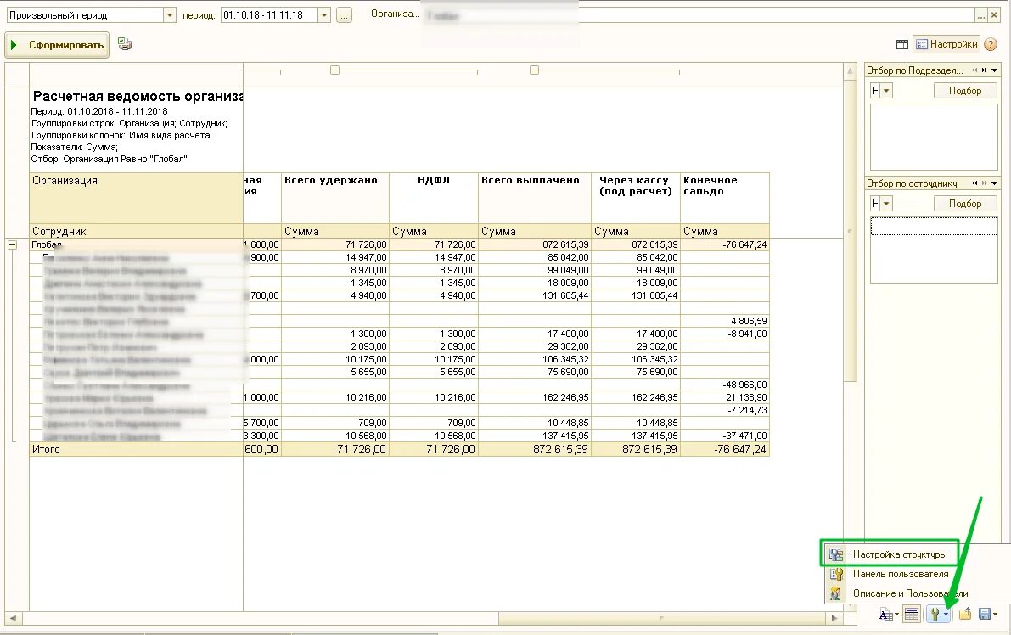Select Описание и Пользователи menu item
The image size is (1011, 635).
[911, 593]
